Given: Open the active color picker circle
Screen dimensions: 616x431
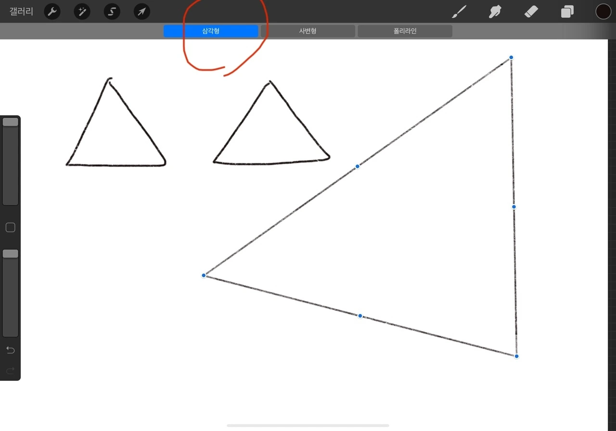Looking at the screenshot, I should click(603, 12).
